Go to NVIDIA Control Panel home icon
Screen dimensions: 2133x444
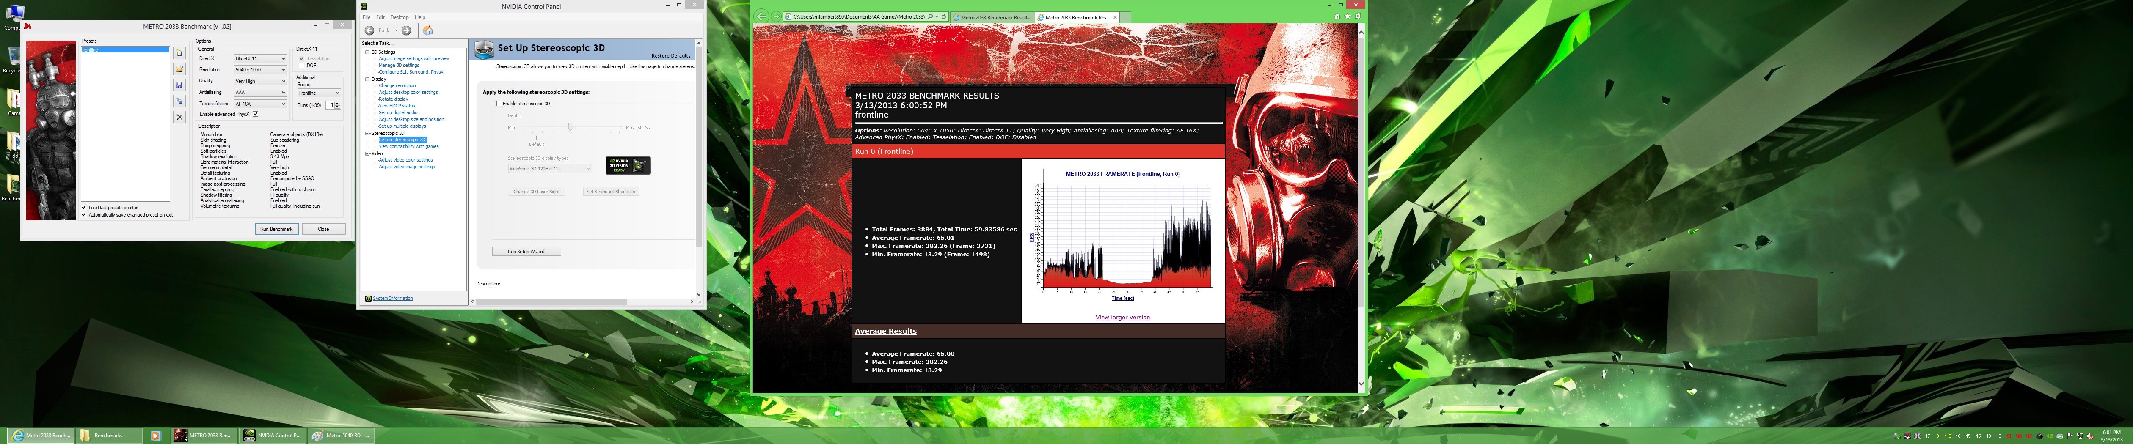(x=428, y=30)
